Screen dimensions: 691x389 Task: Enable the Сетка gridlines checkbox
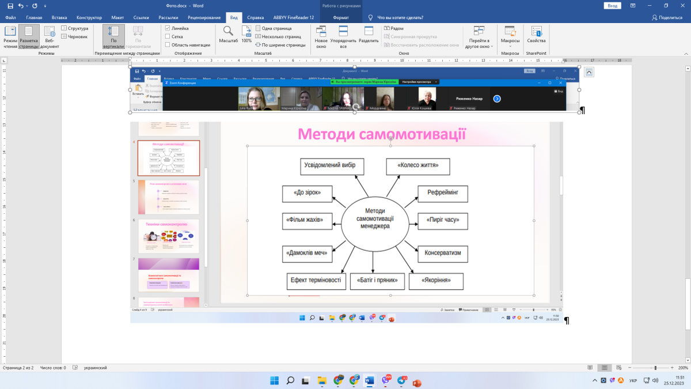click(168, 36)
